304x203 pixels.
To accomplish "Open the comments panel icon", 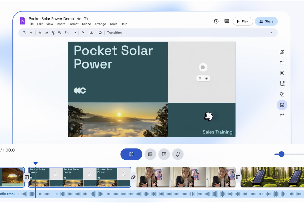I will click(x=227, y=21).
